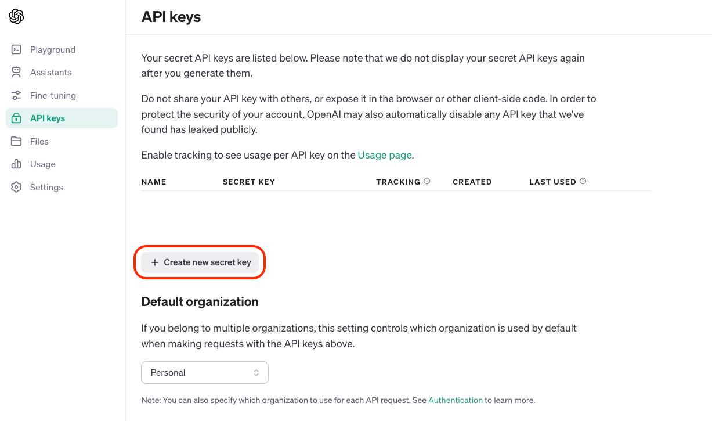Click the Usage bar-chart icon

[16, 164]
